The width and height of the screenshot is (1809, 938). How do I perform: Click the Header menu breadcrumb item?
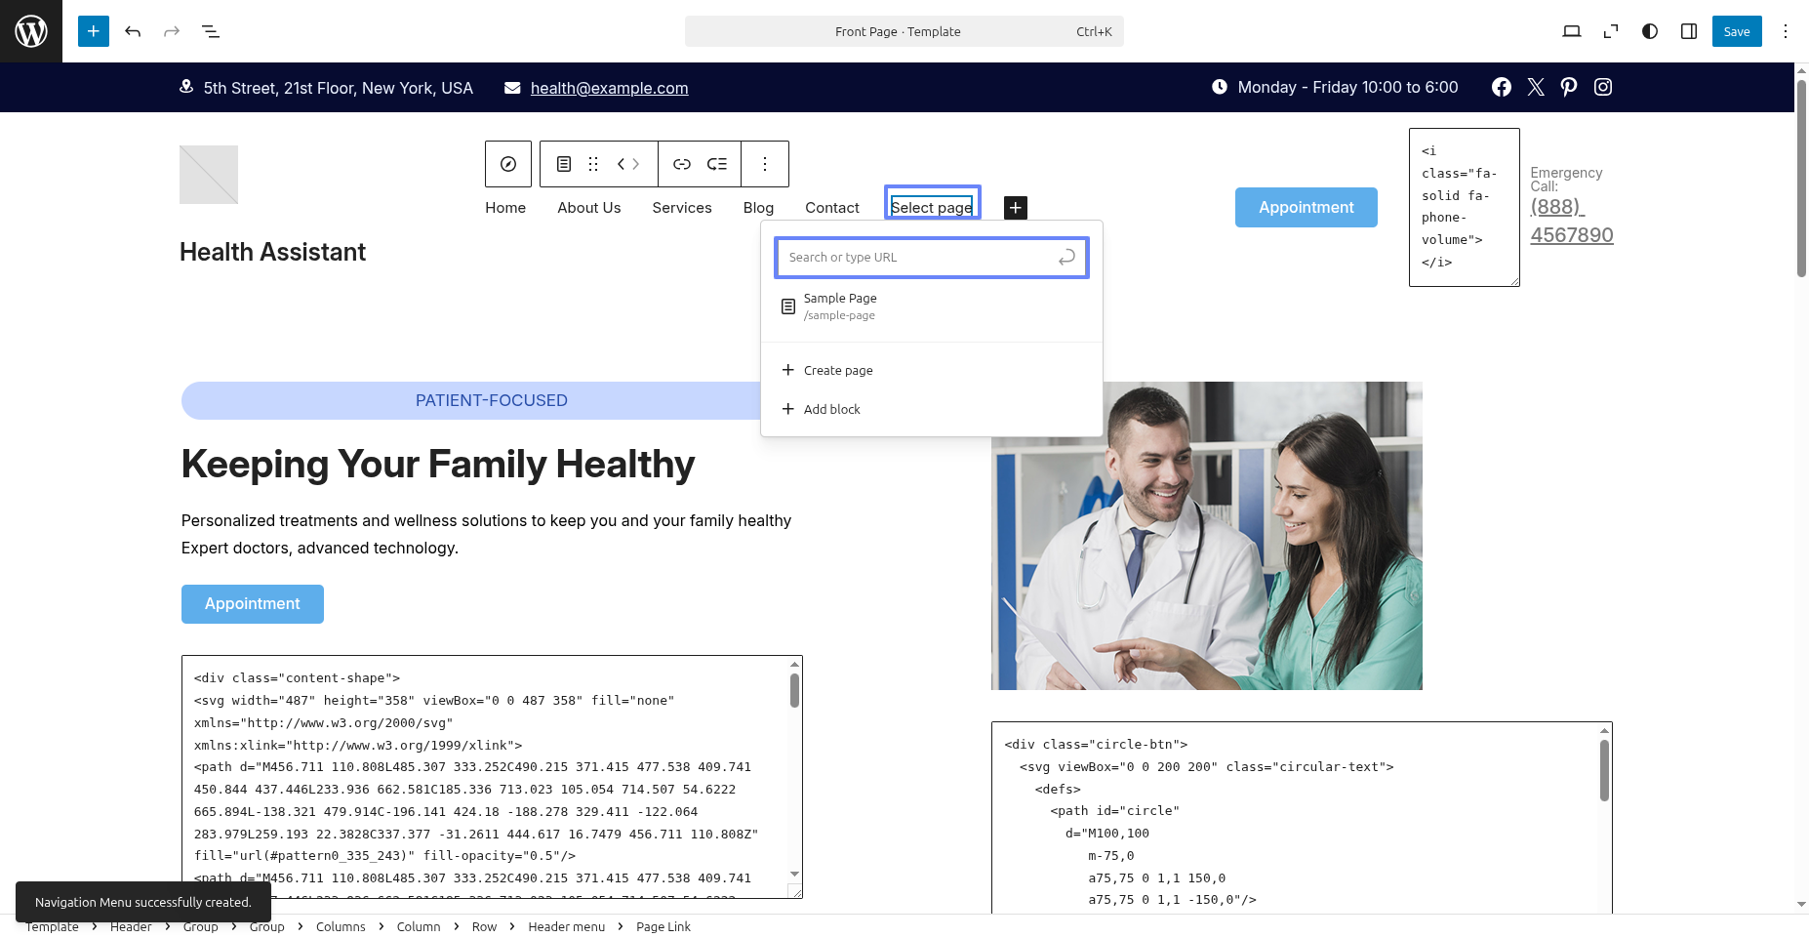(x=566, y=926)
